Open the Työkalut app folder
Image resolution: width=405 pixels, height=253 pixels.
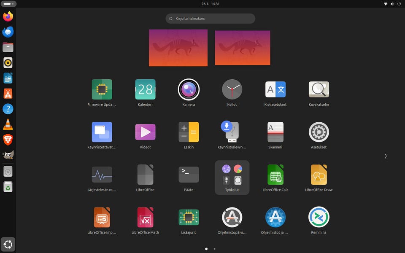[x=232, y=178]
